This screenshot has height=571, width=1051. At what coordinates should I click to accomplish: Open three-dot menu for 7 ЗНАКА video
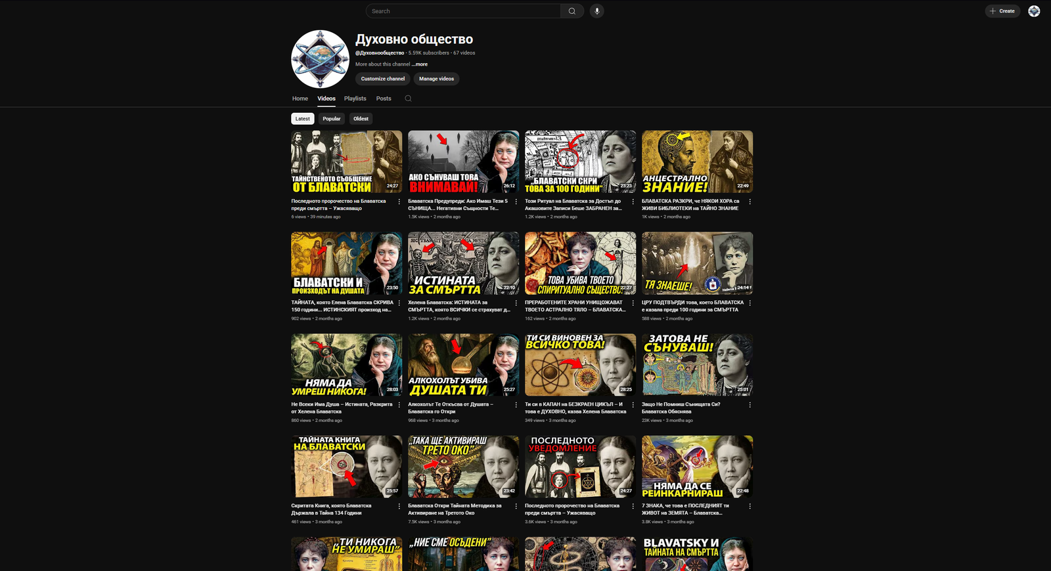749,507
